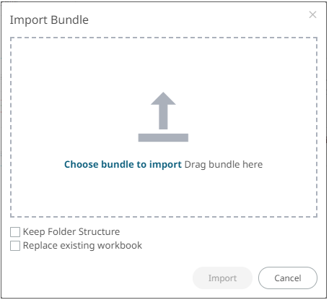Click the base bar of upload icon
The height and width of the screenshot is (300, 329).
(163, 137)
